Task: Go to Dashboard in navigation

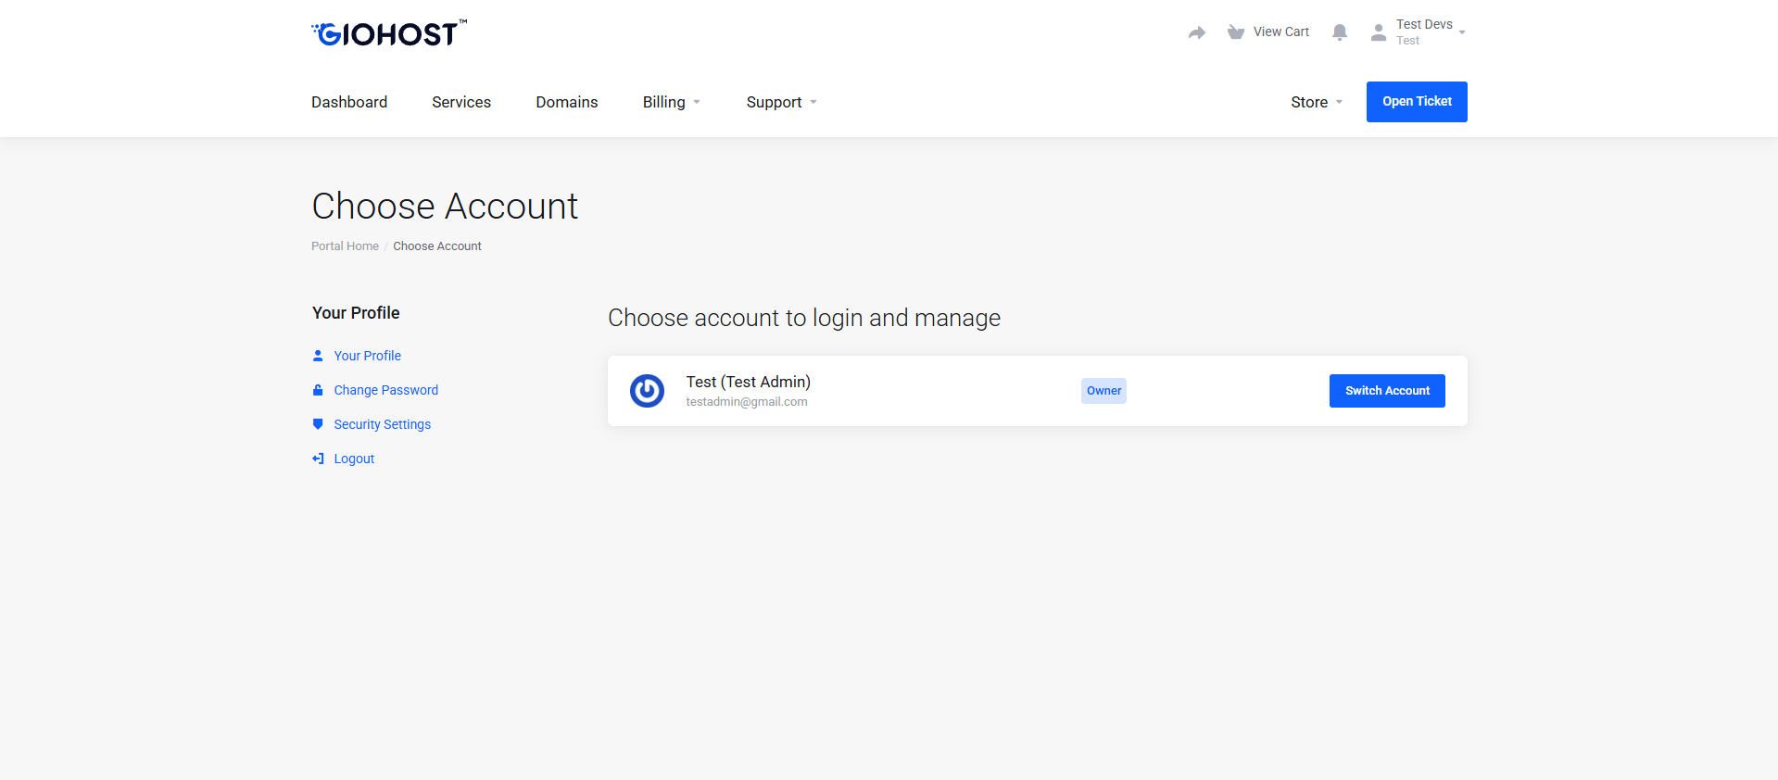Action: coord(349,102)
